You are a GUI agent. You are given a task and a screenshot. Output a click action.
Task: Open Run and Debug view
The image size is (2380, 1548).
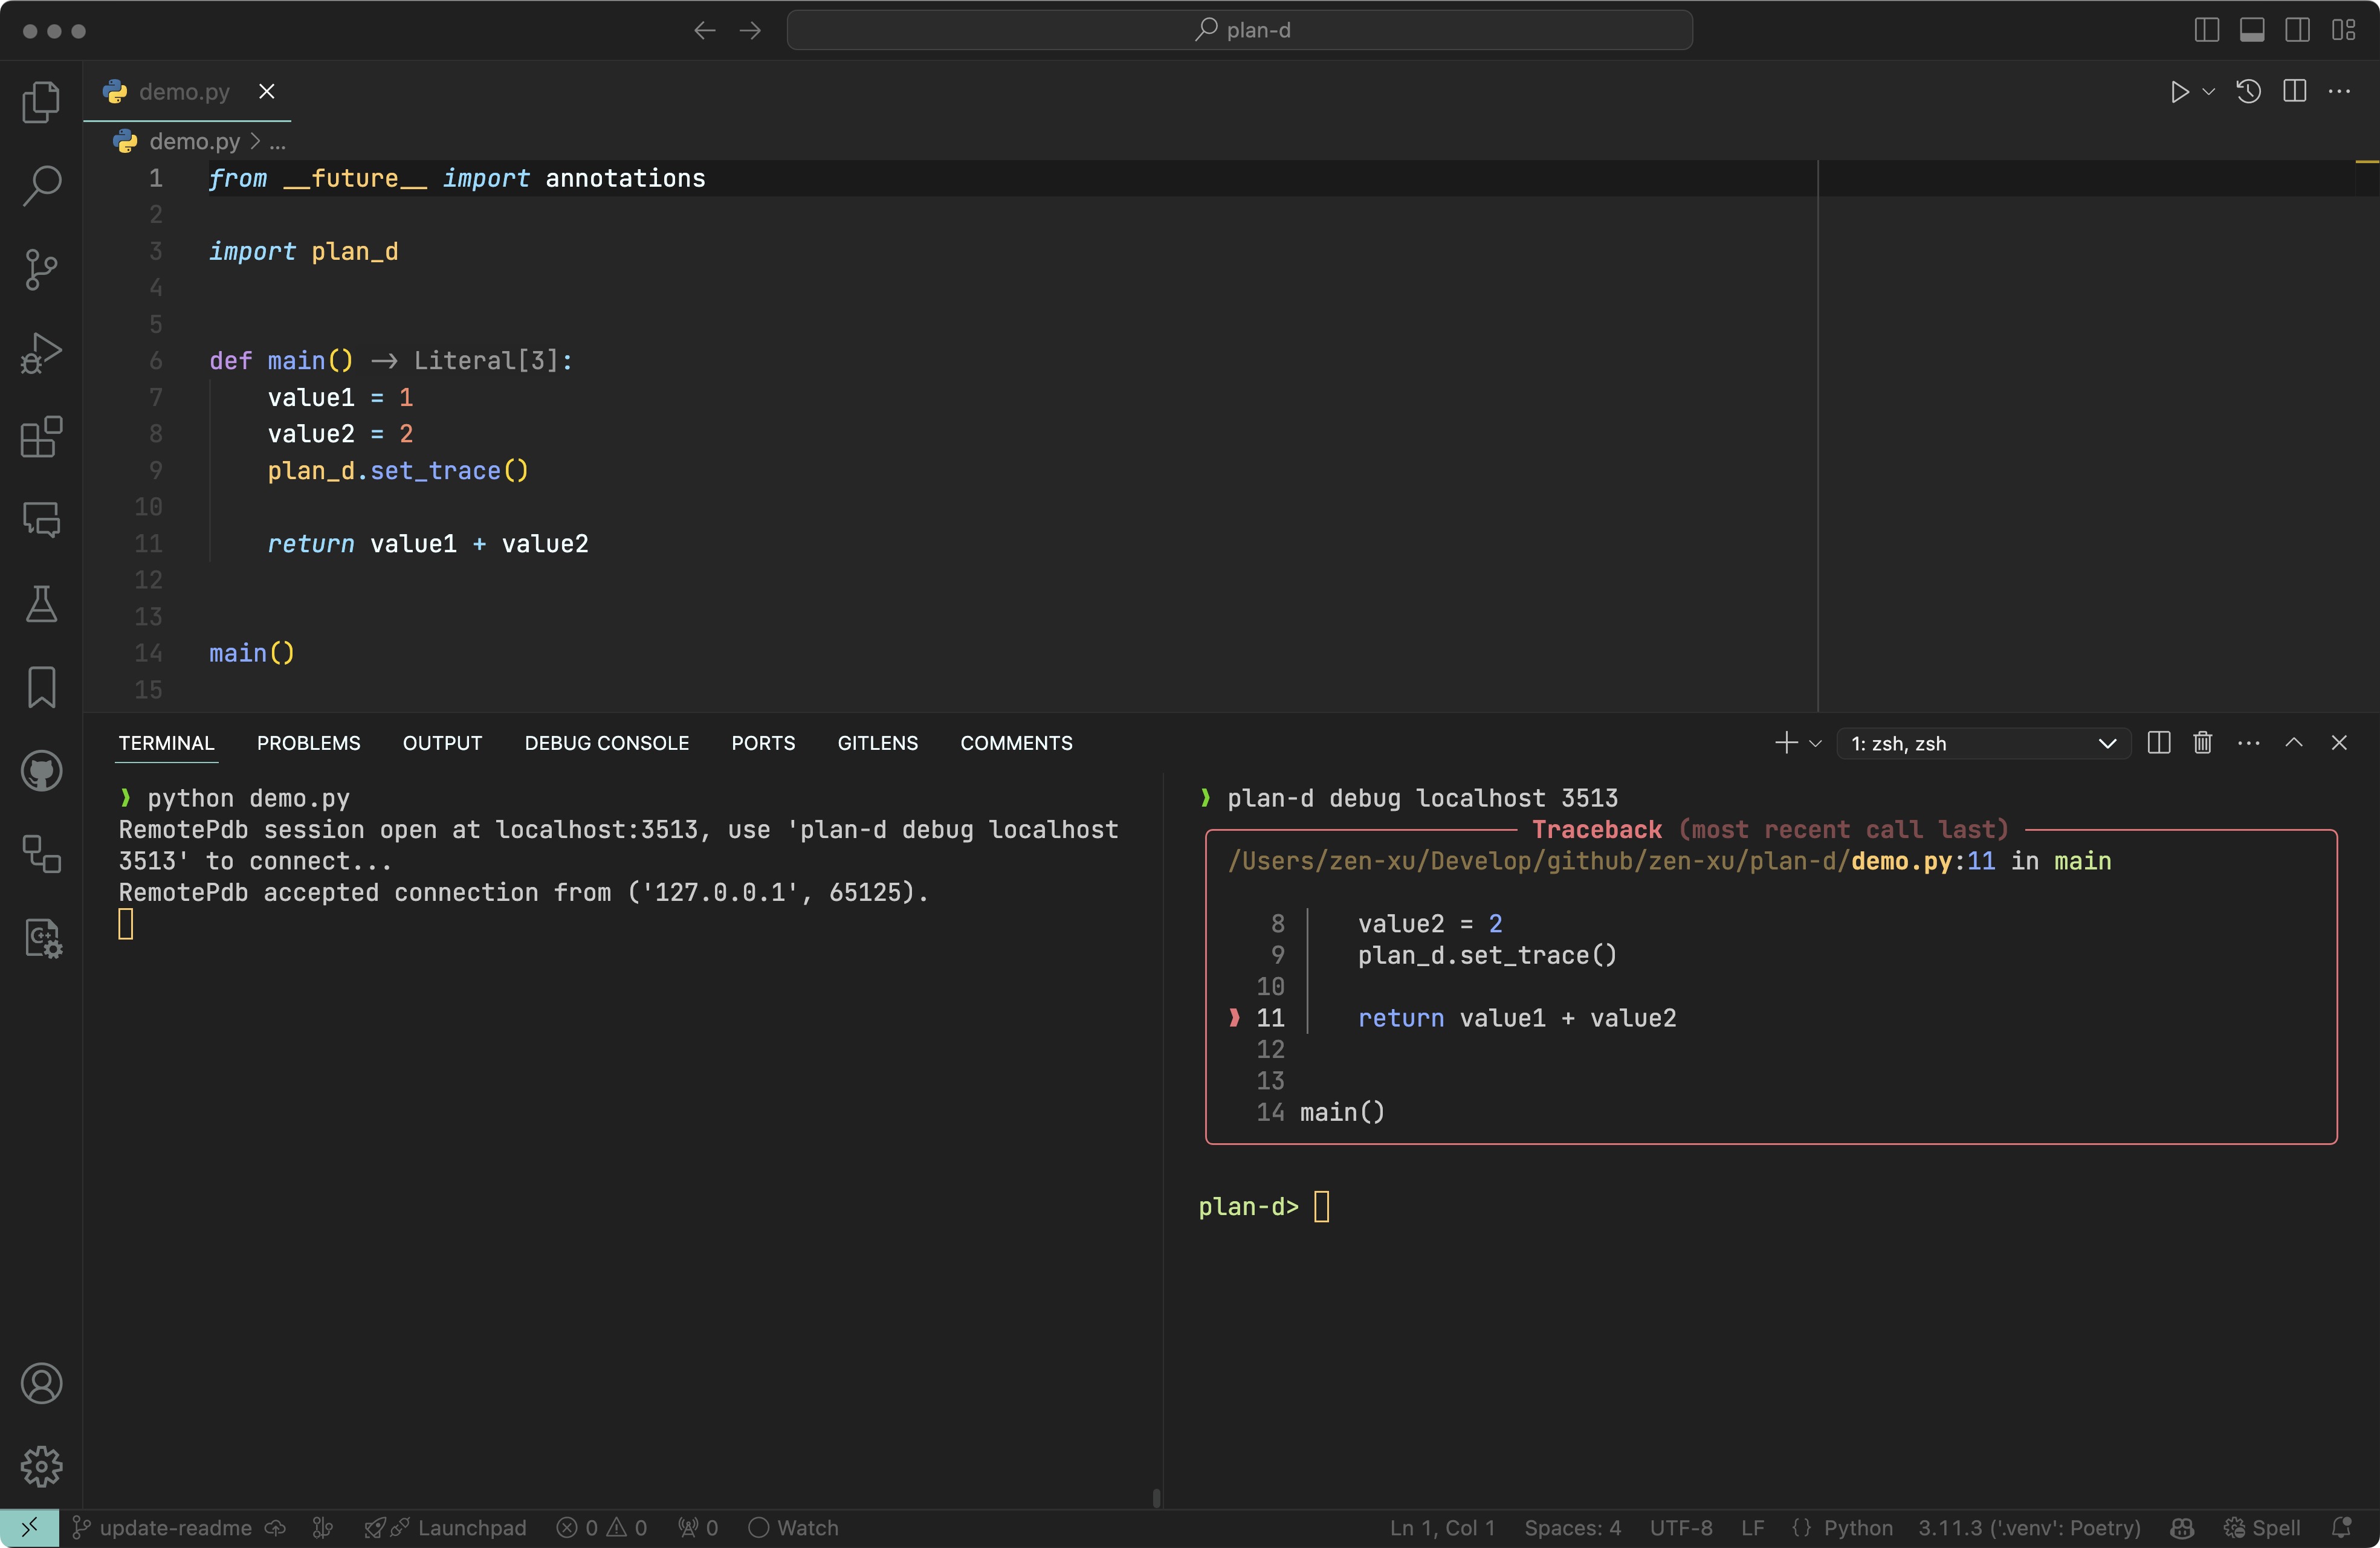(41, 353)
